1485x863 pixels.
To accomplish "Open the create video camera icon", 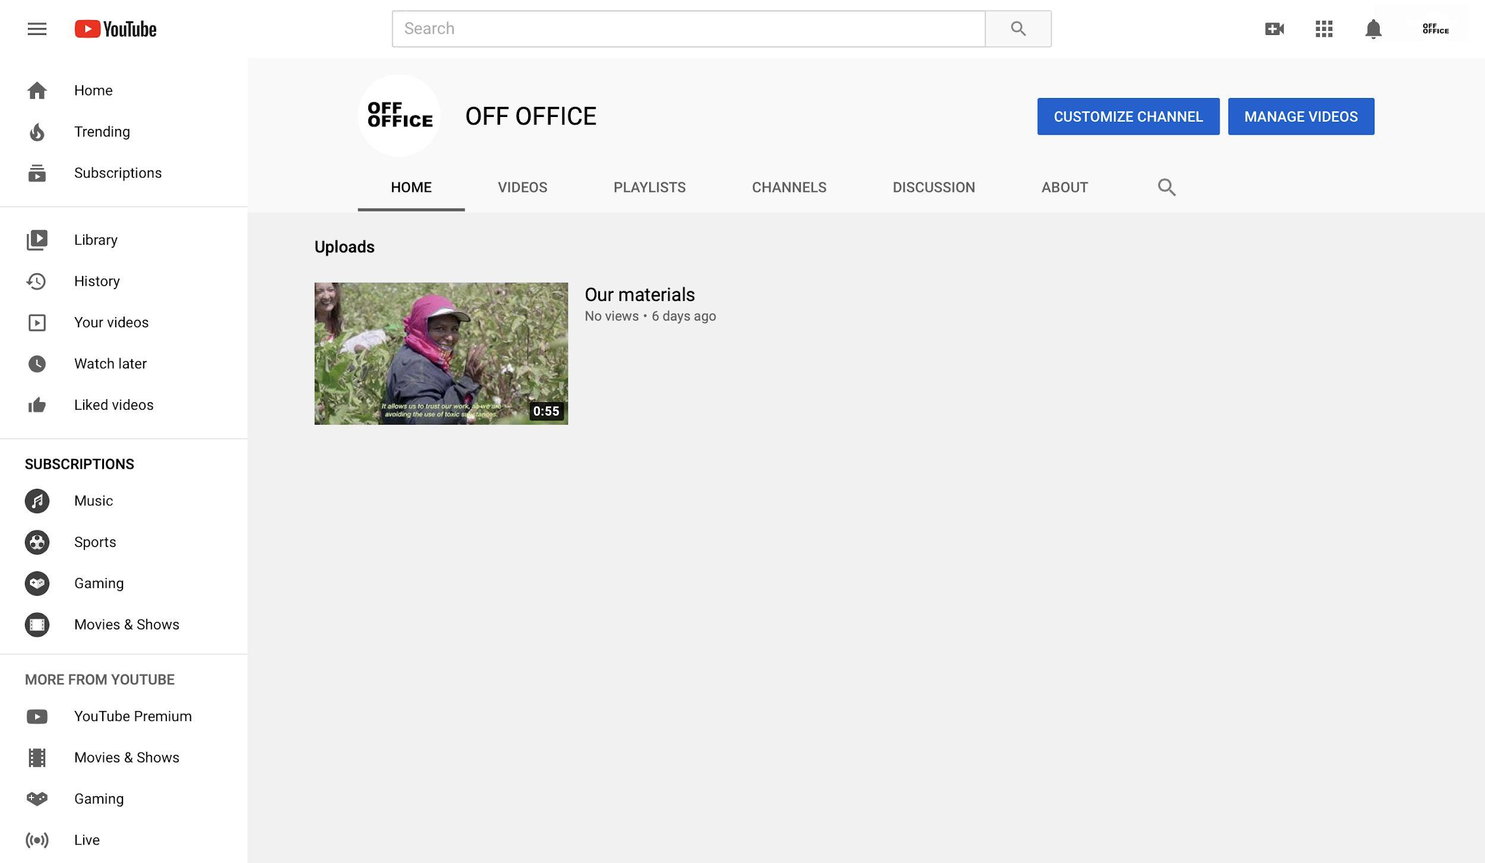I will 1274,29.
